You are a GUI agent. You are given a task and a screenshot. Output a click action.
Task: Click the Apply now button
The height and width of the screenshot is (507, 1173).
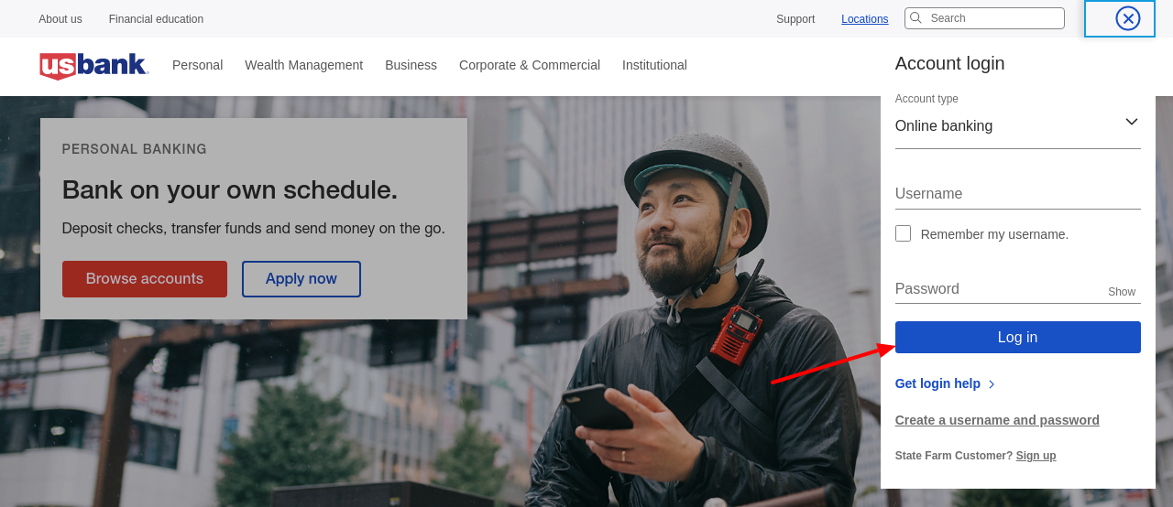pyautogui.click(x=301, y=279)
